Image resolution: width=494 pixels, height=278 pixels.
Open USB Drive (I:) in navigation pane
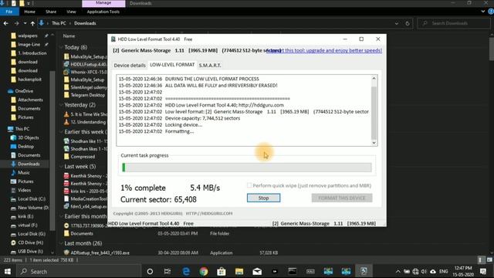pos(30,252)
